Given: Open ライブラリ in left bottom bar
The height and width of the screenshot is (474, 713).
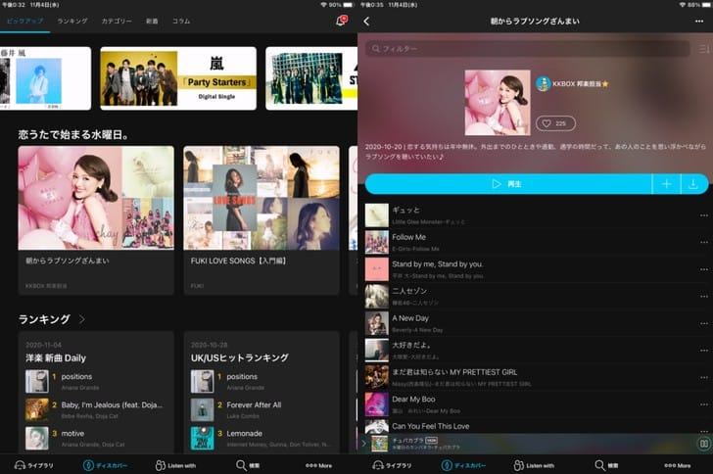Looking at the screenshot, I should 34,465.
